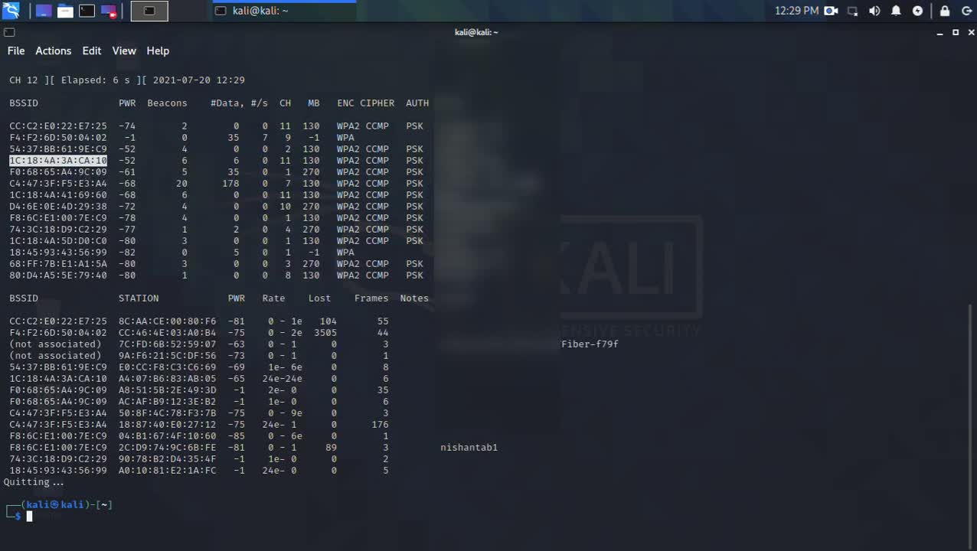This screenshot has height=551, width=977.
Task: Select the minimized terminal taskbar button
Action: click(149, 11)
